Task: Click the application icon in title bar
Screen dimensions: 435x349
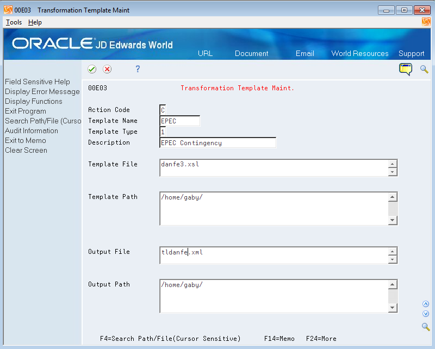Action: pyautogui.click(x=8, y=10)
